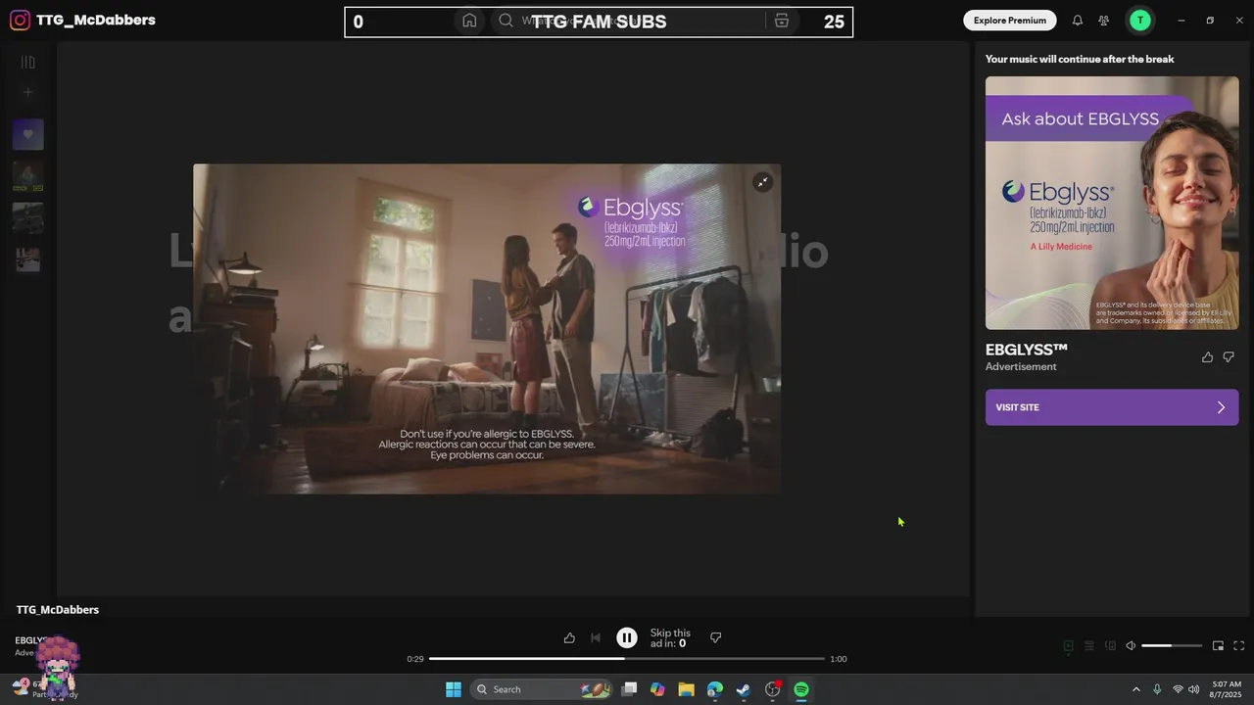The image size is (1254, 705).
Task: Click the Explore Premium button
Action: 1009,20
